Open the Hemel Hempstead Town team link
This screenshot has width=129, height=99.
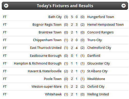106,25
